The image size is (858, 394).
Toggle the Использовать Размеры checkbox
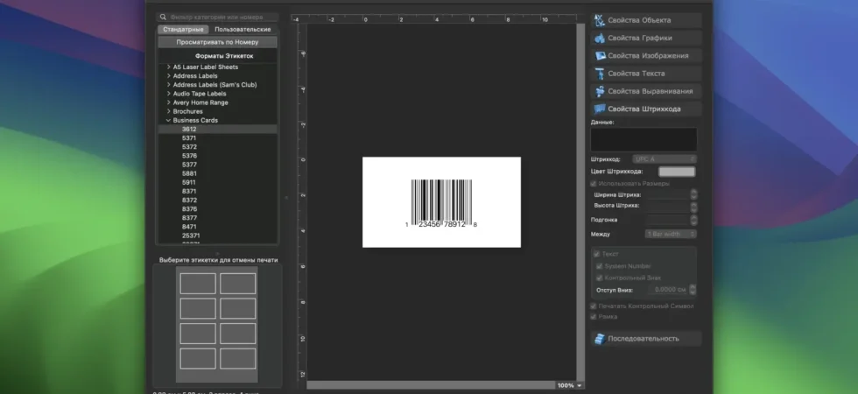point(594,184)
